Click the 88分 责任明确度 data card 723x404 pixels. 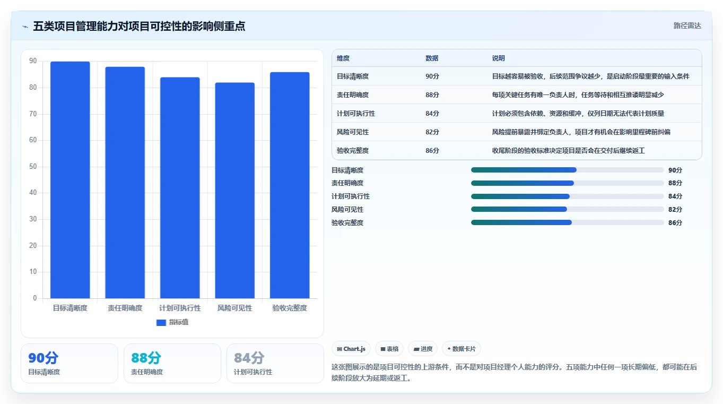pyautogui.click(x=172, y=363)
